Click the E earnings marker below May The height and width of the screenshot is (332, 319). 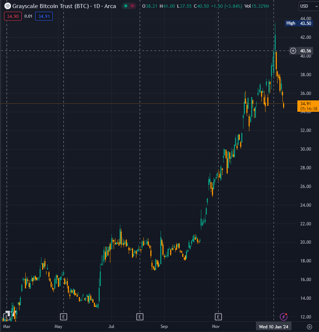coord(63,317)
